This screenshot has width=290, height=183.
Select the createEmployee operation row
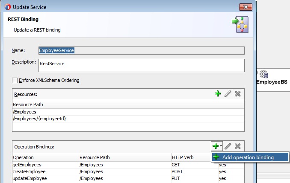[46, 172]
